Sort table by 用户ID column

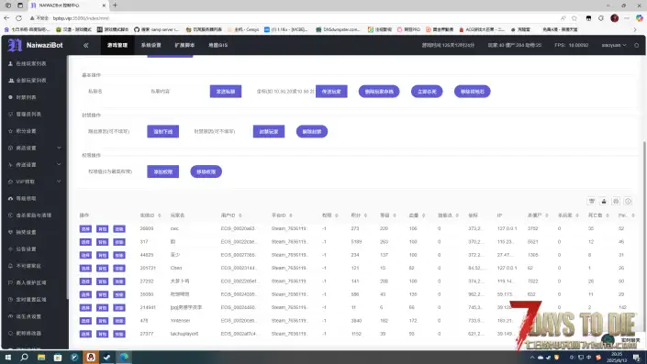(240, 215)
